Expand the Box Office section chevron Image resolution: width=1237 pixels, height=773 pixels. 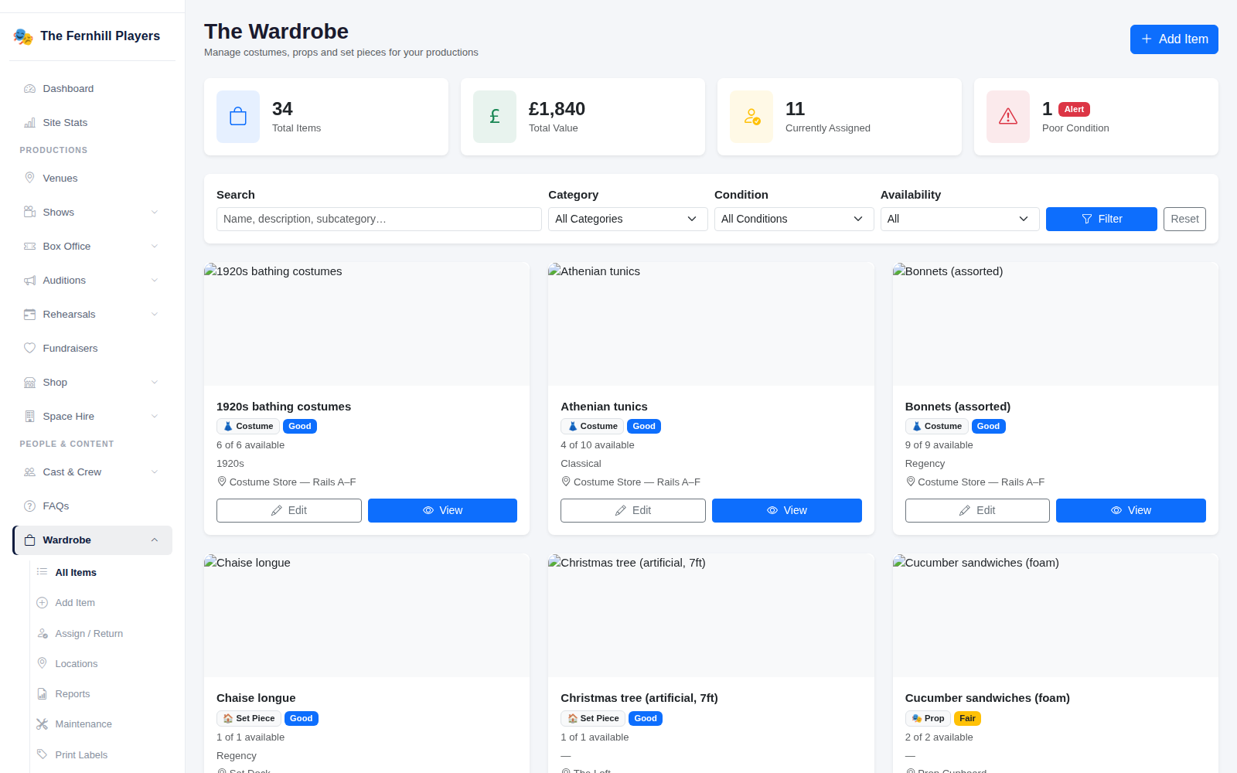pos(155,247)
